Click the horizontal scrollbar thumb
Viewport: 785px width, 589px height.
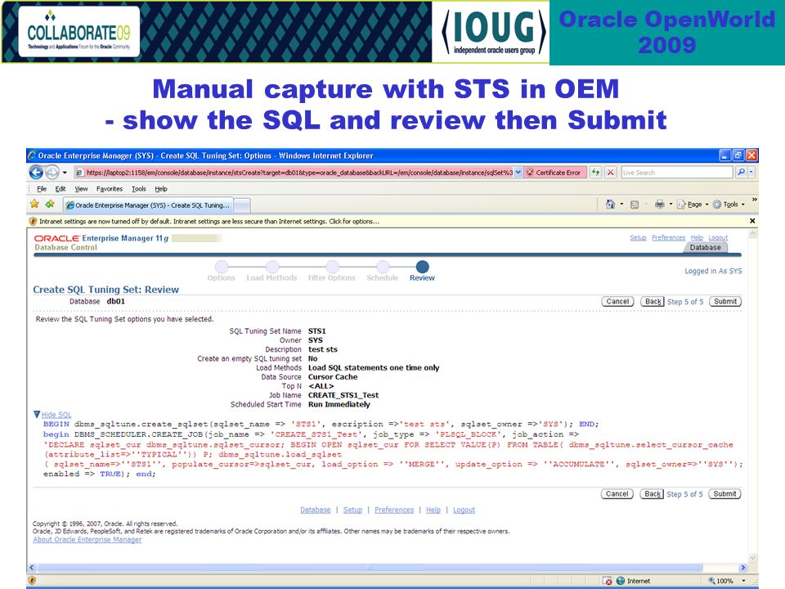click(370, 568)
